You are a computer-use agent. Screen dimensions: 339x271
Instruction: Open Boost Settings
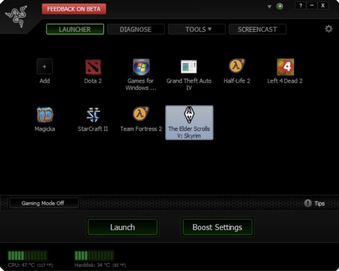217,227
